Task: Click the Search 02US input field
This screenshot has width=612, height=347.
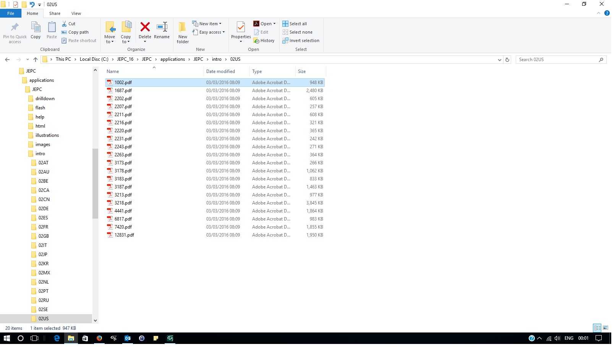Action: (x=557, y=60)
